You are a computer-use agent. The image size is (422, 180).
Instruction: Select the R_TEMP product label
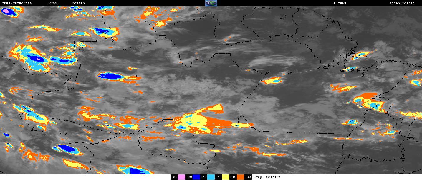[x=340, y=4]
